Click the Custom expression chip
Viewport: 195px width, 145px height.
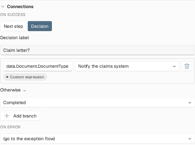click(25, 77)
